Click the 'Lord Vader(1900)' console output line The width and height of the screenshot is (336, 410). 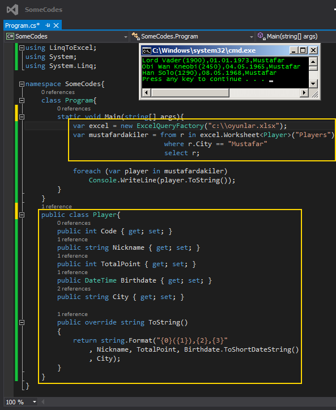click(213, 61)
